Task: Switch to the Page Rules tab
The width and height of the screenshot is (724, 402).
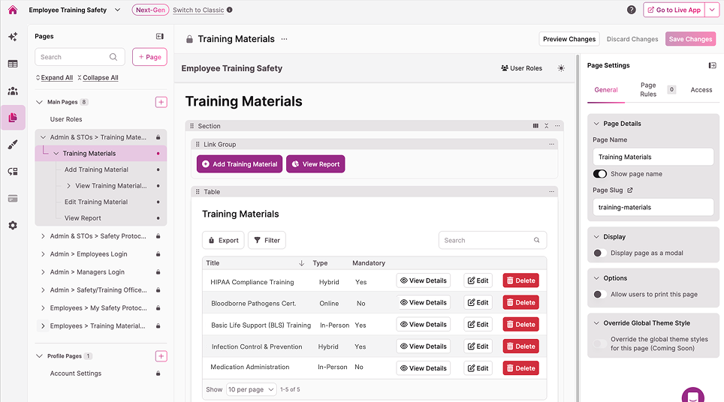Action: coord(648,90)
